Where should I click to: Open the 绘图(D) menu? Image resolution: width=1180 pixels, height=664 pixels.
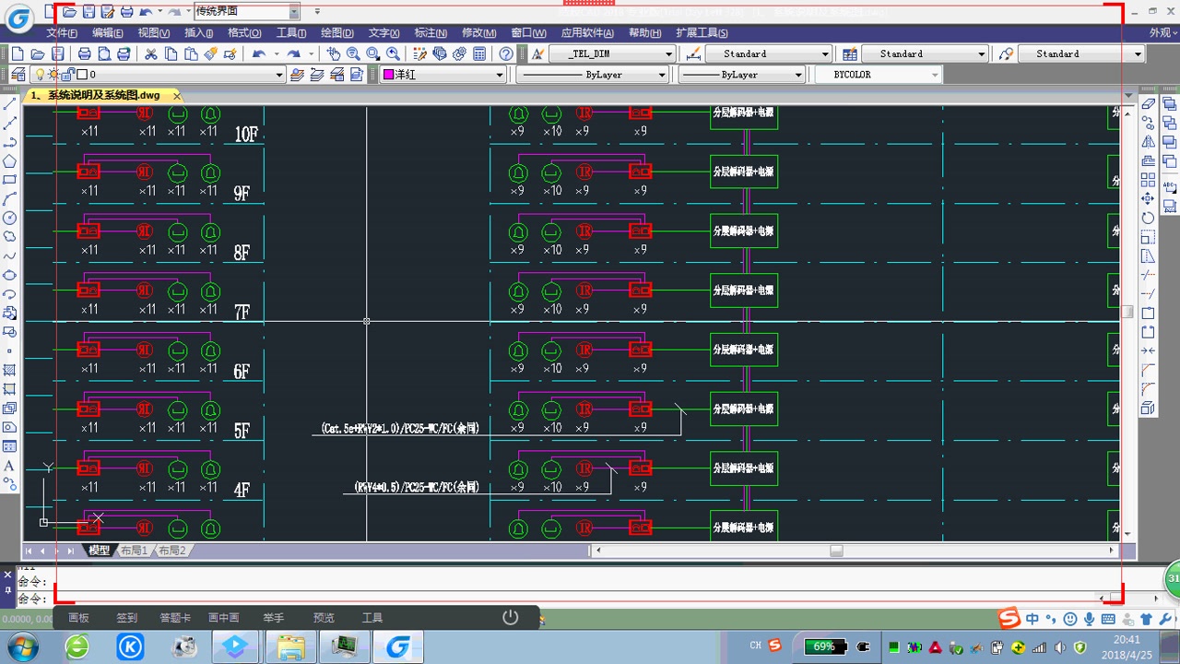click(337, 32)
